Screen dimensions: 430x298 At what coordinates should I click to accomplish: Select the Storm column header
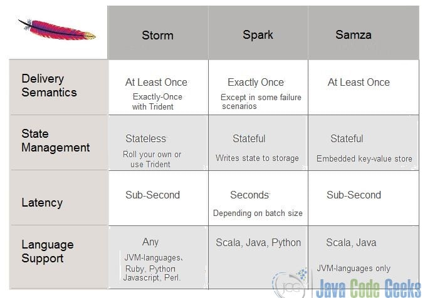[158, 33]
